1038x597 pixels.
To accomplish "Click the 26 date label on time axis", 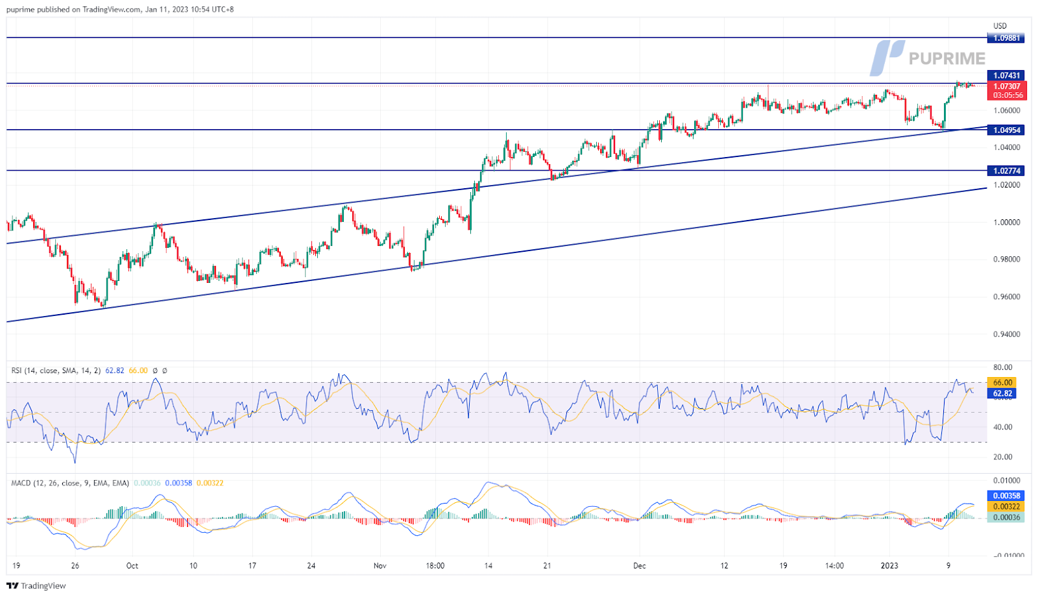I will click(x=75, y=566).
